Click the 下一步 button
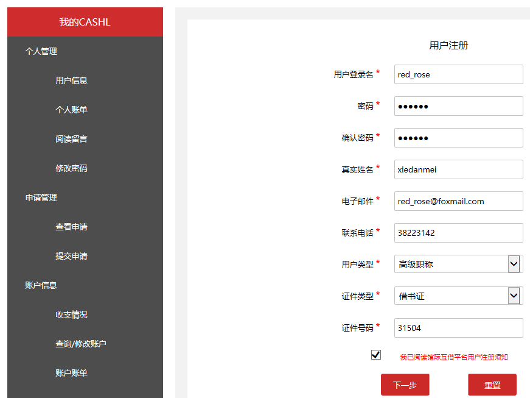 405,385
